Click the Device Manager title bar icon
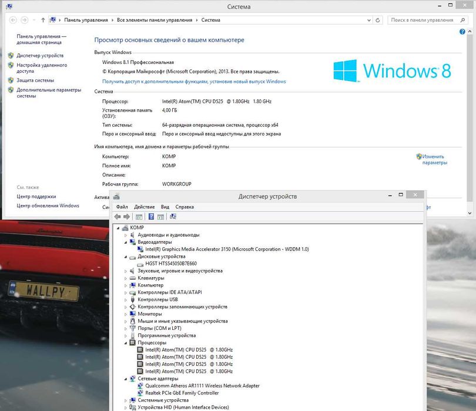 [x=116, y=197]
